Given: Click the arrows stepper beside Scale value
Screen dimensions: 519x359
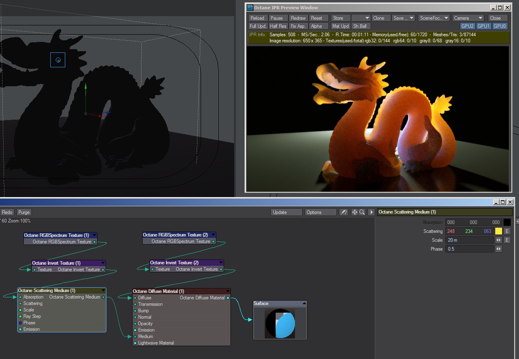Looking at the screenshot, I should (x=498, y=240).
